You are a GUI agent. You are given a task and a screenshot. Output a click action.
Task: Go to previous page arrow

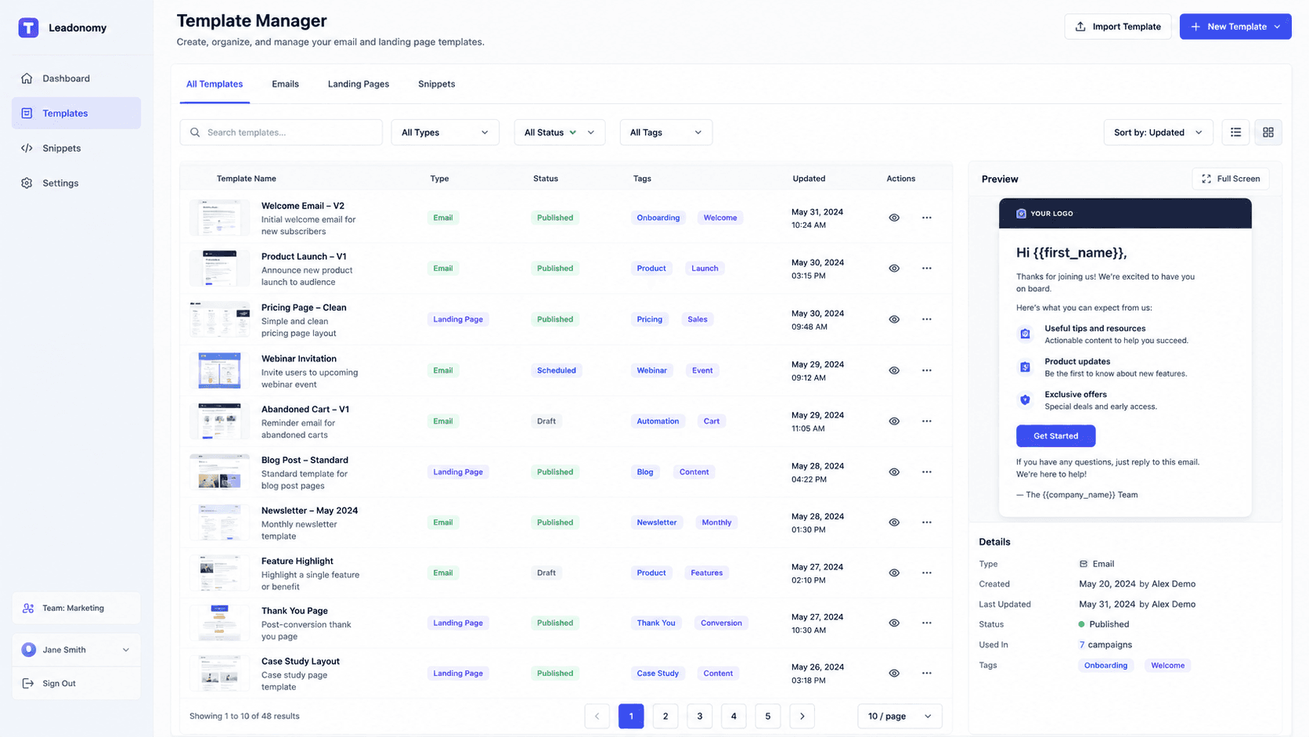pos(597,716)
